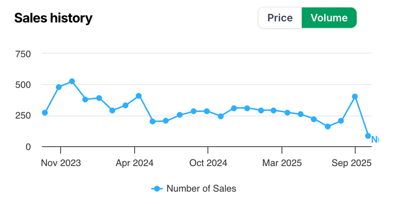Click the data point above Sep 2025 tick
The width and height of the screenshot is (395, 204).
coord(355,96)
